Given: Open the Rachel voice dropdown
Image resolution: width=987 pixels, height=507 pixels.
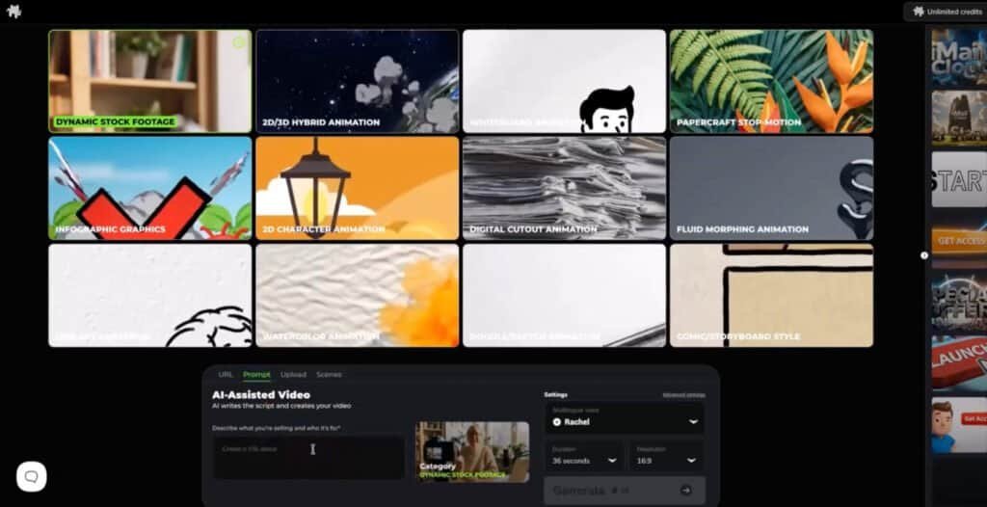Looking at the screenshot, I should click(625, 418).
